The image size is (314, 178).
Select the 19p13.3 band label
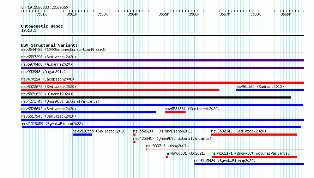[x=29, y=30]
